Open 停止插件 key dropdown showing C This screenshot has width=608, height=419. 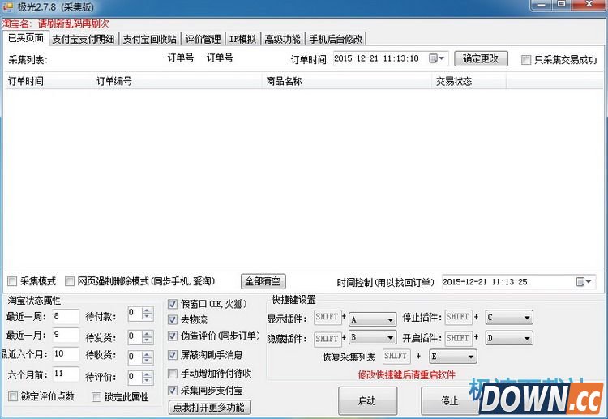[x=509, y=318]
